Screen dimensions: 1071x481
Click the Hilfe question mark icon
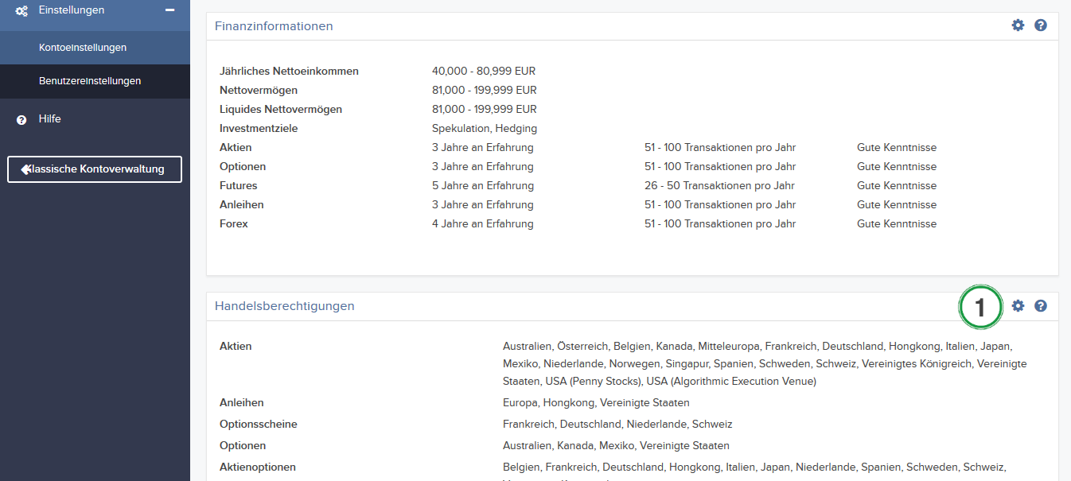21,120
